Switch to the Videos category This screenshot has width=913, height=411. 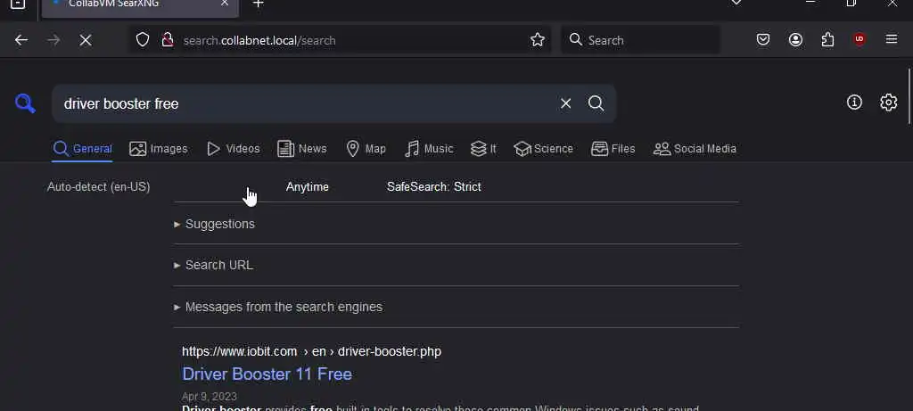coord(233,149)
